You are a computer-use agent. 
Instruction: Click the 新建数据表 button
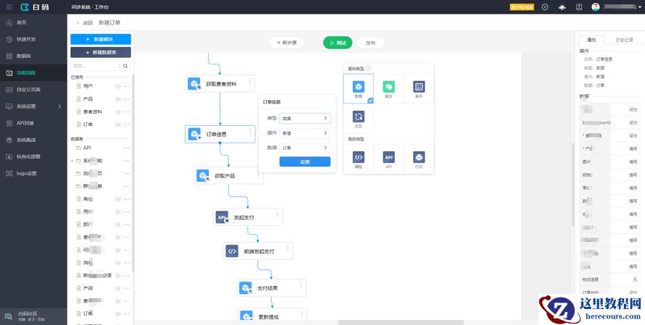[x=101, y=53]
